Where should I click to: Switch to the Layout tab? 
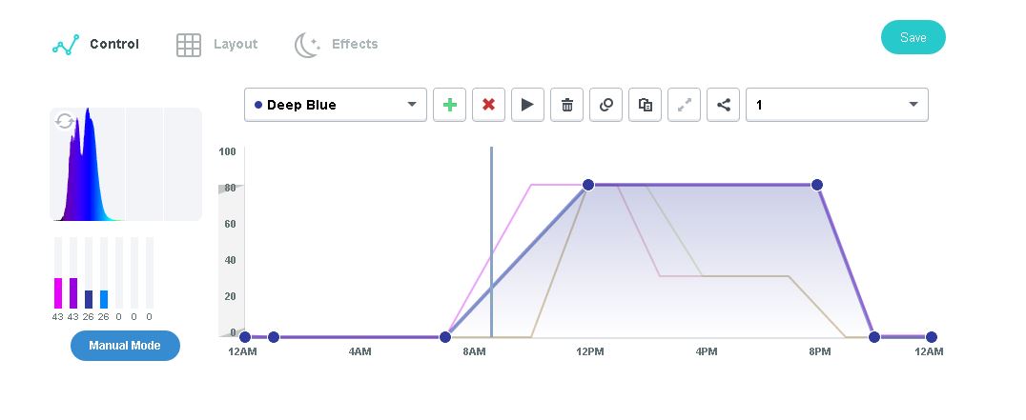click(217, 45)
